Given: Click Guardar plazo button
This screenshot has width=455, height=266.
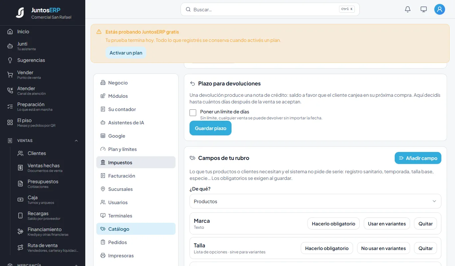Looking at the screenshot, I should click(211, 128).
